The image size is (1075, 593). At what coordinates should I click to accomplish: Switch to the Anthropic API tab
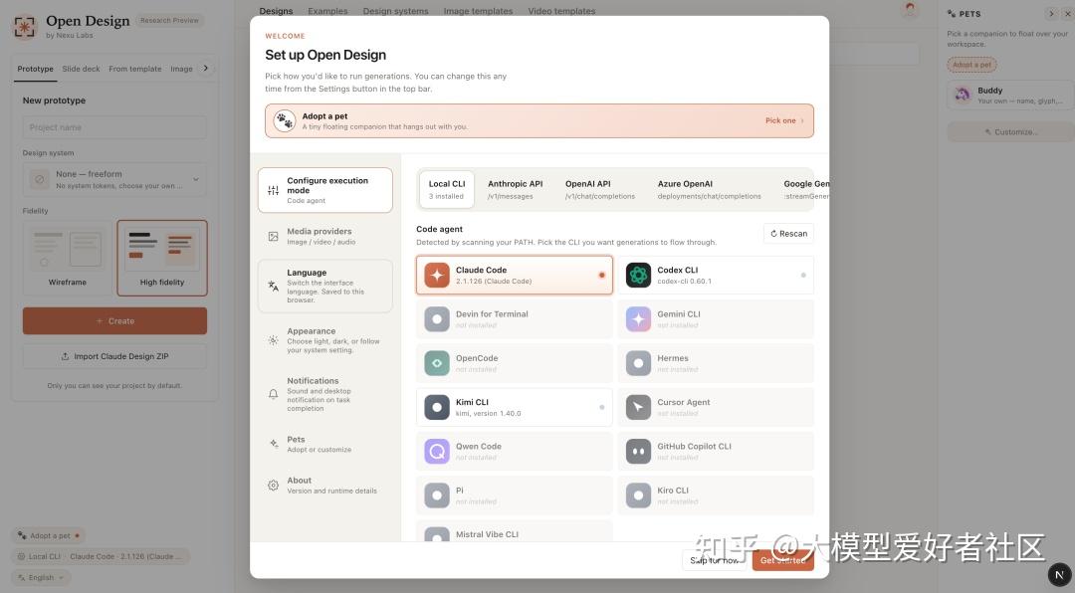(x=515, y=189)
